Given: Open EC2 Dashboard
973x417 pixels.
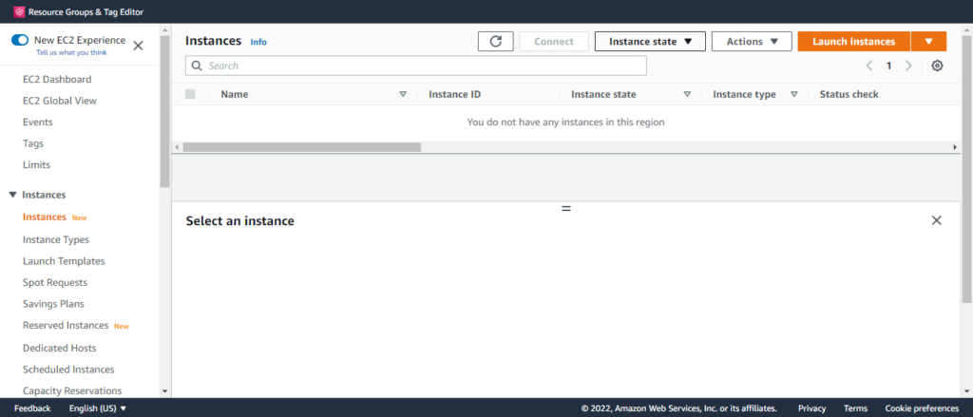Looking at the screenshot, I should tap(57, 80).
